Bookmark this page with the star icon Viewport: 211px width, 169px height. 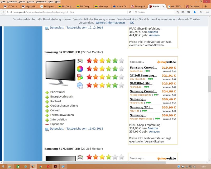coord(178,12)
